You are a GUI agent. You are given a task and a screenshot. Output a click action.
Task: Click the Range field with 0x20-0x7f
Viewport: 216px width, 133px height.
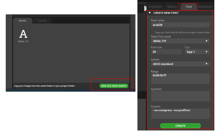coord(180,78)
